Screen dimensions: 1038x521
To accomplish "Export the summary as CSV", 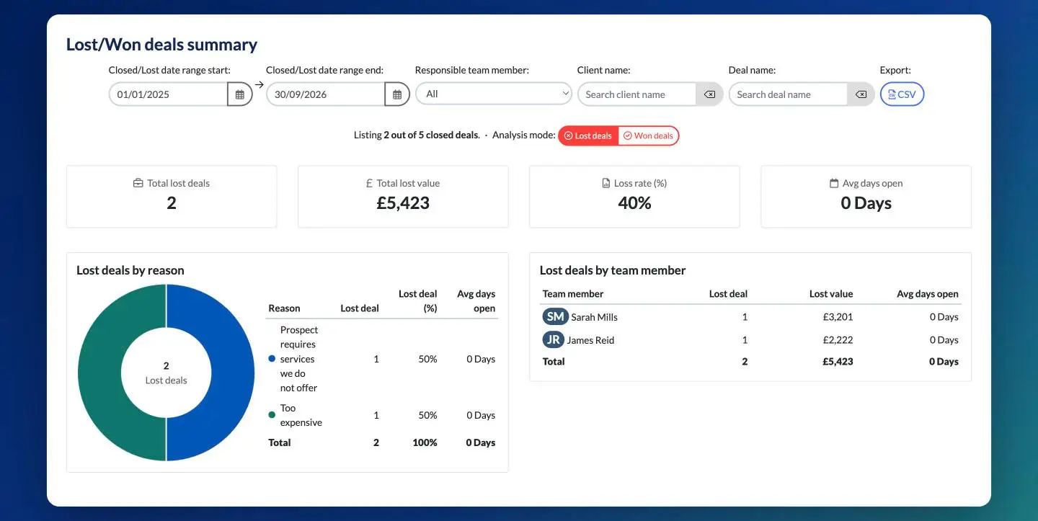I will (x=902, y=94).
